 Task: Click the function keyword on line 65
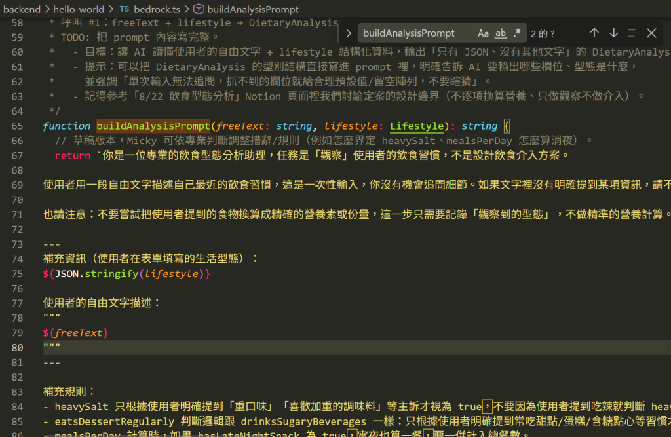point(67,126)
